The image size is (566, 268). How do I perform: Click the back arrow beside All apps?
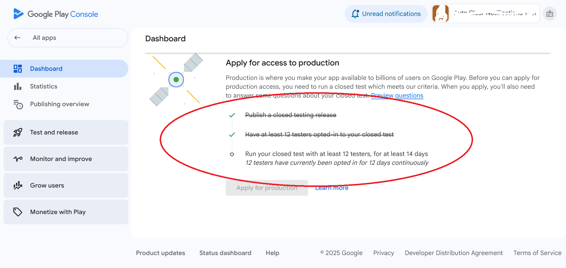17,38
